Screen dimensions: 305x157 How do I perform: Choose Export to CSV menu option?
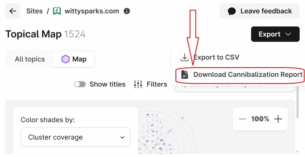click(216, 57)
